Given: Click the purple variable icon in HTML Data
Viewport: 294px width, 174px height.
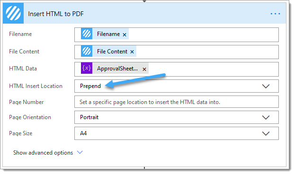Looking at the screenshot, I should 87,68.
